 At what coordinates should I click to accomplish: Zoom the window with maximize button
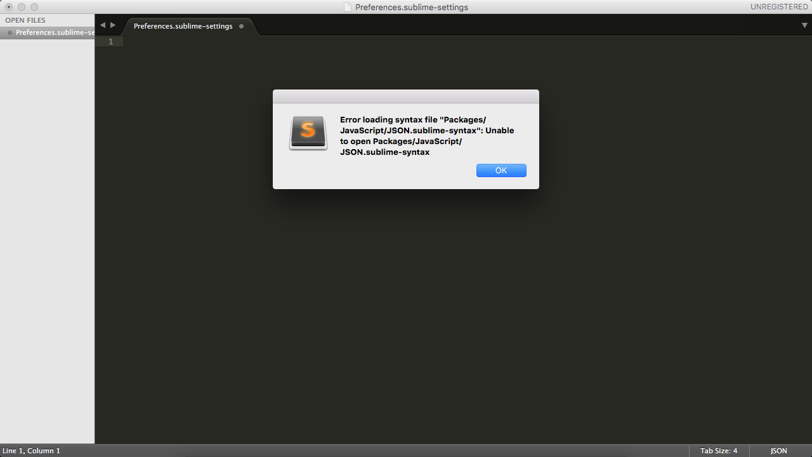coord(34,7)
